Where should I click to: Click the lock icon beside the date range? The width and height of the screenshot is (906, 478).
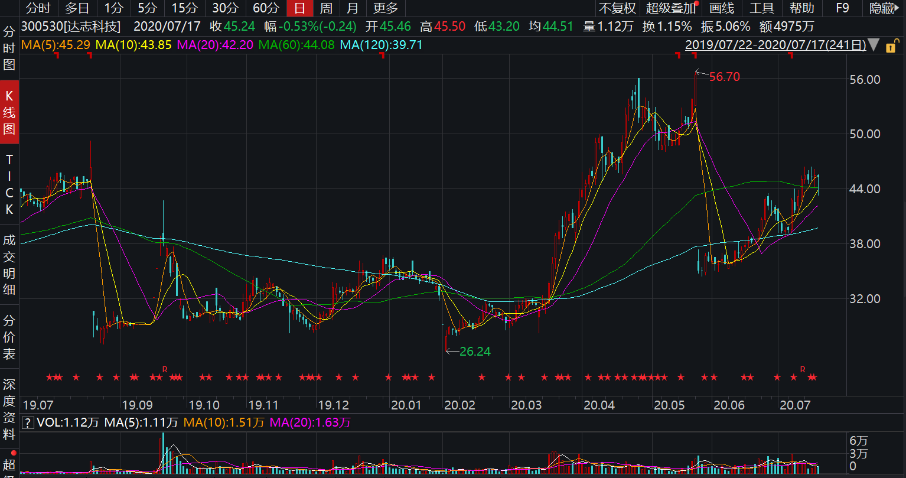891,46
